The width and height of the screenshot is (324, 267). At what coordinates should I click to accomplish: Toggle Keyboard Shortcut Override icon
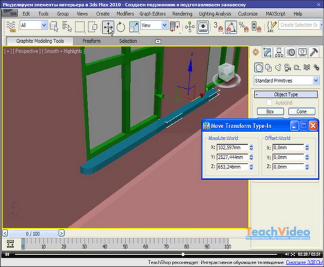click(203, 27)
